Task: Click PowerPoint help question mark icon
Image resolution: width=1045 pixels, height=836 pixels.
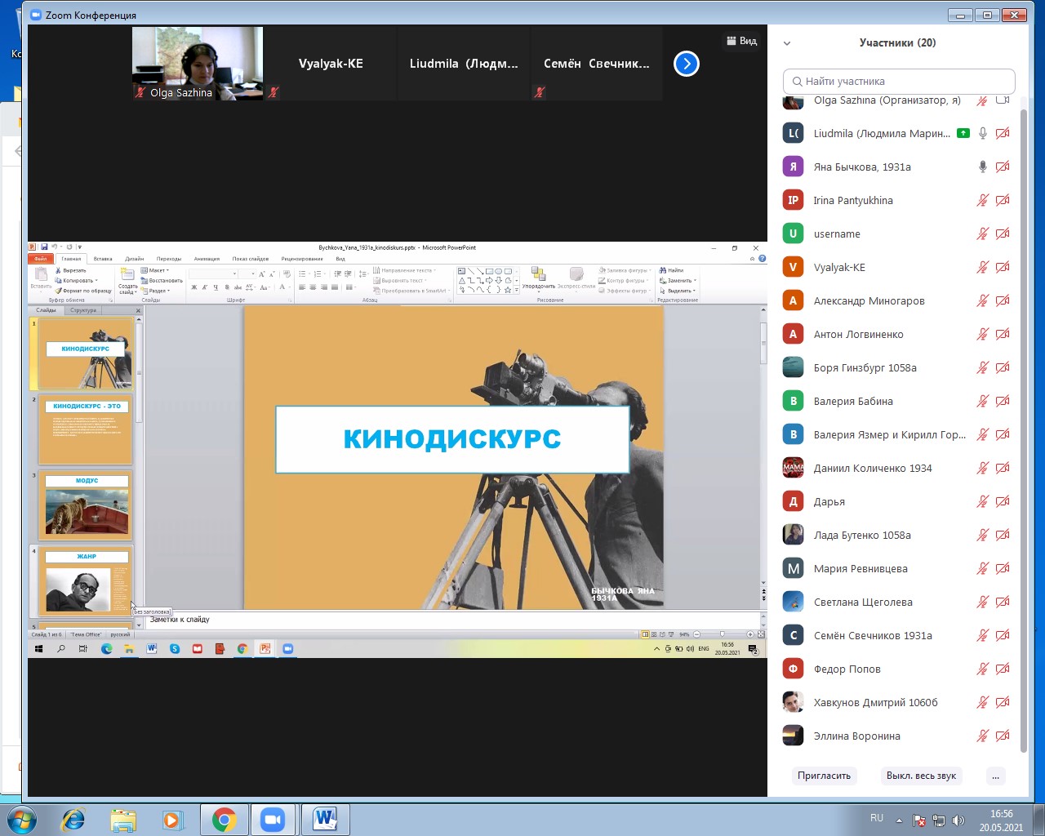Action: coord(762,259)
